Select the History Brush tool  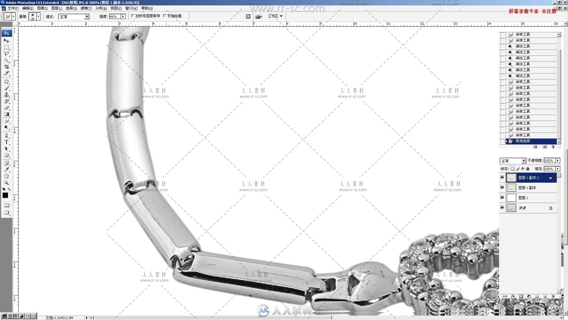point(6,101)
